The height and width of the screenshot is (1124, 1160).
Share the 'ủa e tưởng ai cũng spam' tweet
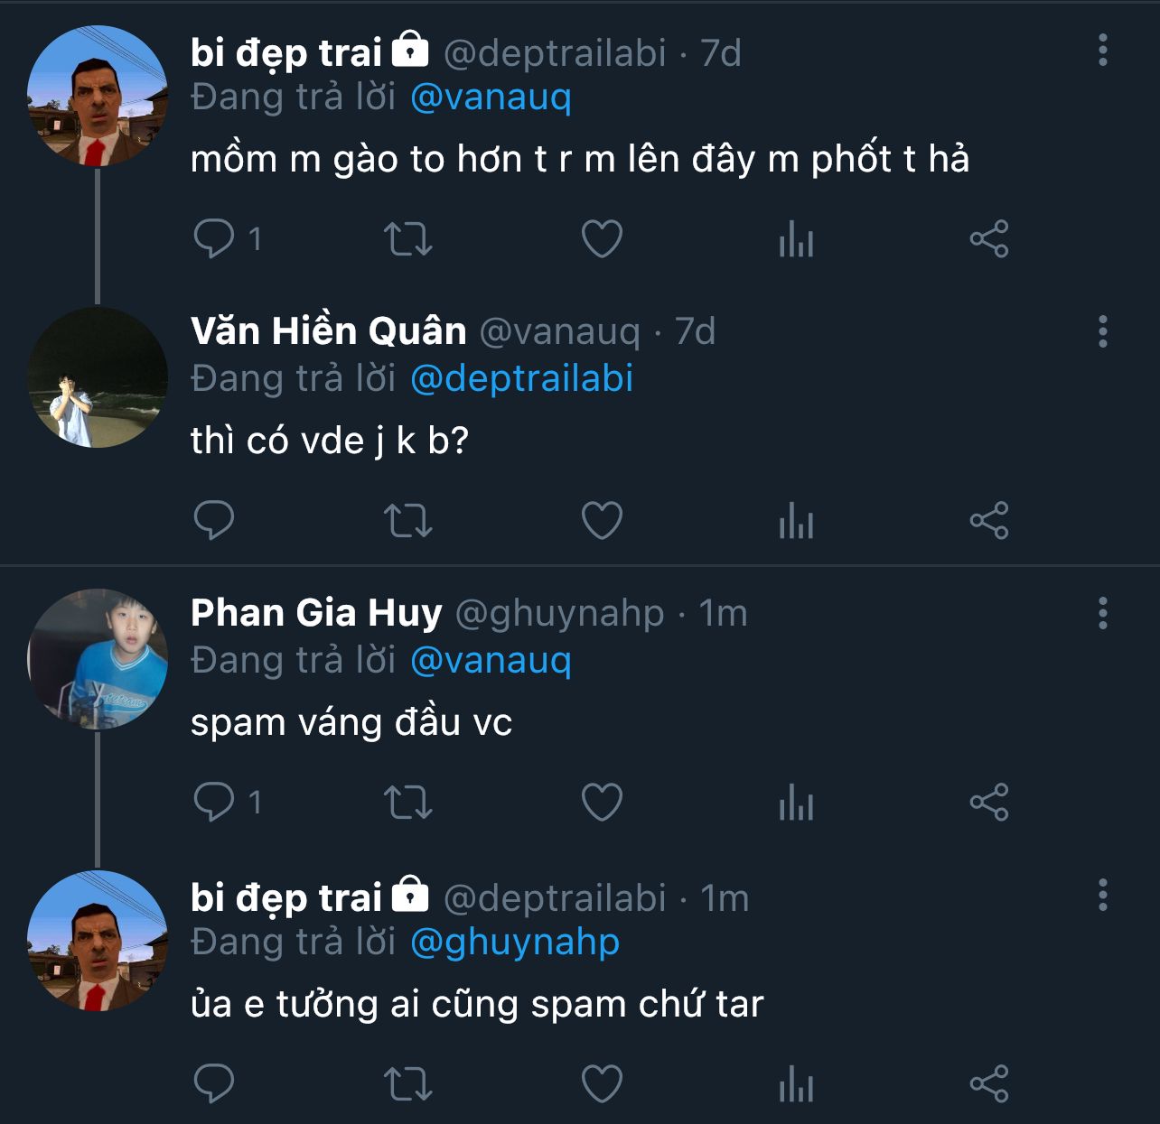pyautogui.click(x=989, y=1084)
